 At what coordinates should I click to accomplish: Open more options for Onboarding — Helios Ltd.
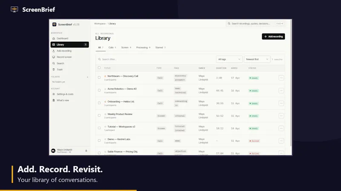tap(281, 103)
